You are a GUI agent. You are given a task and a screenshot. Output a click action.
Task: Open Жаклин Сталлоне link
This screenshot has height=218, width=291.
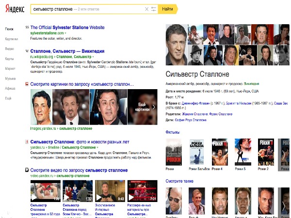(195, 114)
